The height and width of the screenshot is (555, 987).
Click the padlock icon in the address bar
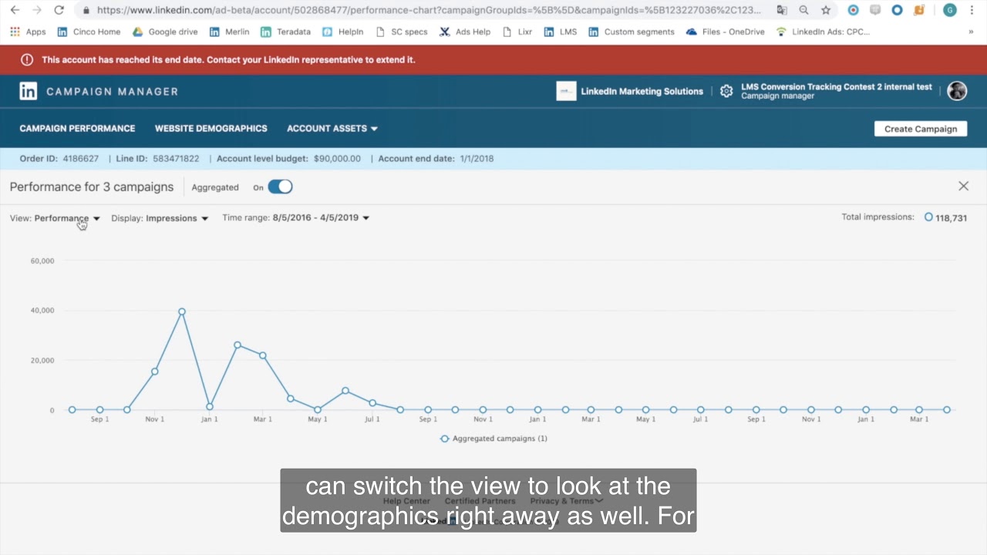pos(86,11)
